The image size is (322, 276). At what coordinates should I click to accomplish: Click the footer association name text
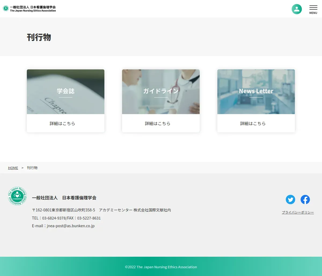(64, 198)
